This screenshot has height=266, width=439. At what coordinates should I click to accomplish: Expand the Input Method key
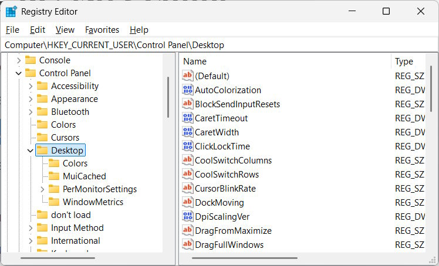31,228
